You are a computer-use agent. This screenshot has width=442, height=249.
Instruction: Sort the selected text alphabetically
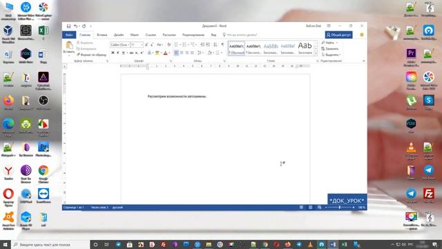[215, 44]
